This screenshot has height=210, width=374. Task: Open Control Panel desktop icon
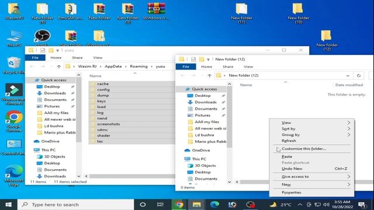pos(14,147)
